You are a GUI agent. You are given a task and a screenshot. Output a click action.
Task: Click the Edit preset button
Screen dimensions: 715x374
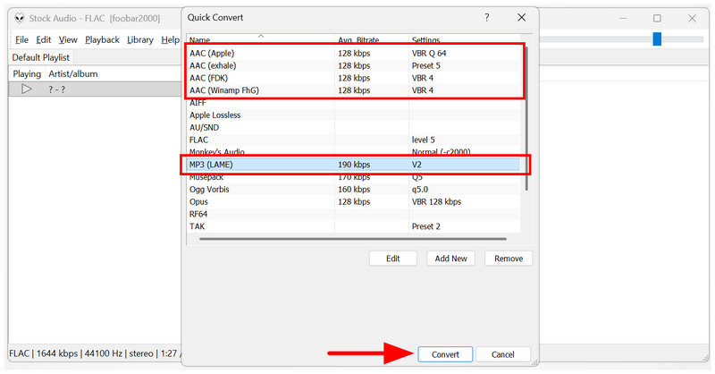tap(392, 259)
